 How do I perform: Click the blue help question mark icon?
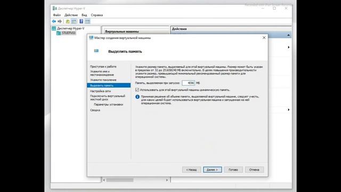81,21
